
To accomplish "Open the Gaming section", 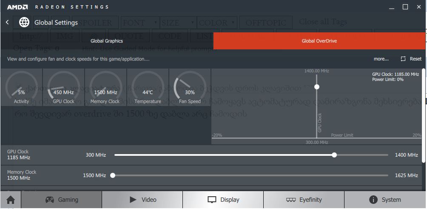I will click(62, 200).
